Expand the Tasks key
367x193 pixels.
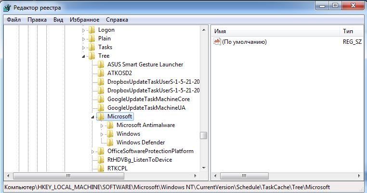point(83,48)
